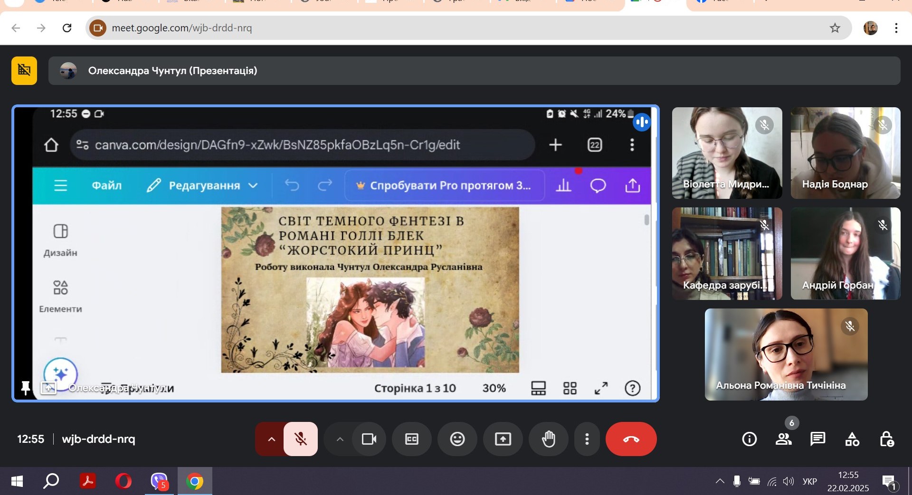
Task: Open Meet activities panel
Action: 852,439
